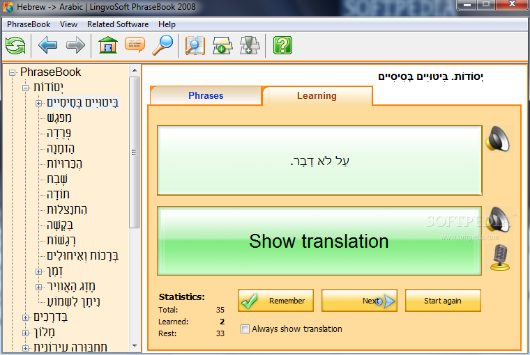Viewport: 530px width, 355px height.
Task: Click the book with magnifier icon
Action: (195, 45)
